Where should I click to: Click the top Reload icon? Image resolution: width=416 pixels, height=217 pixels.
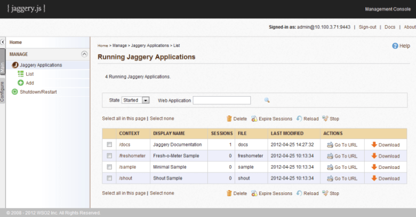pos(299,119)
